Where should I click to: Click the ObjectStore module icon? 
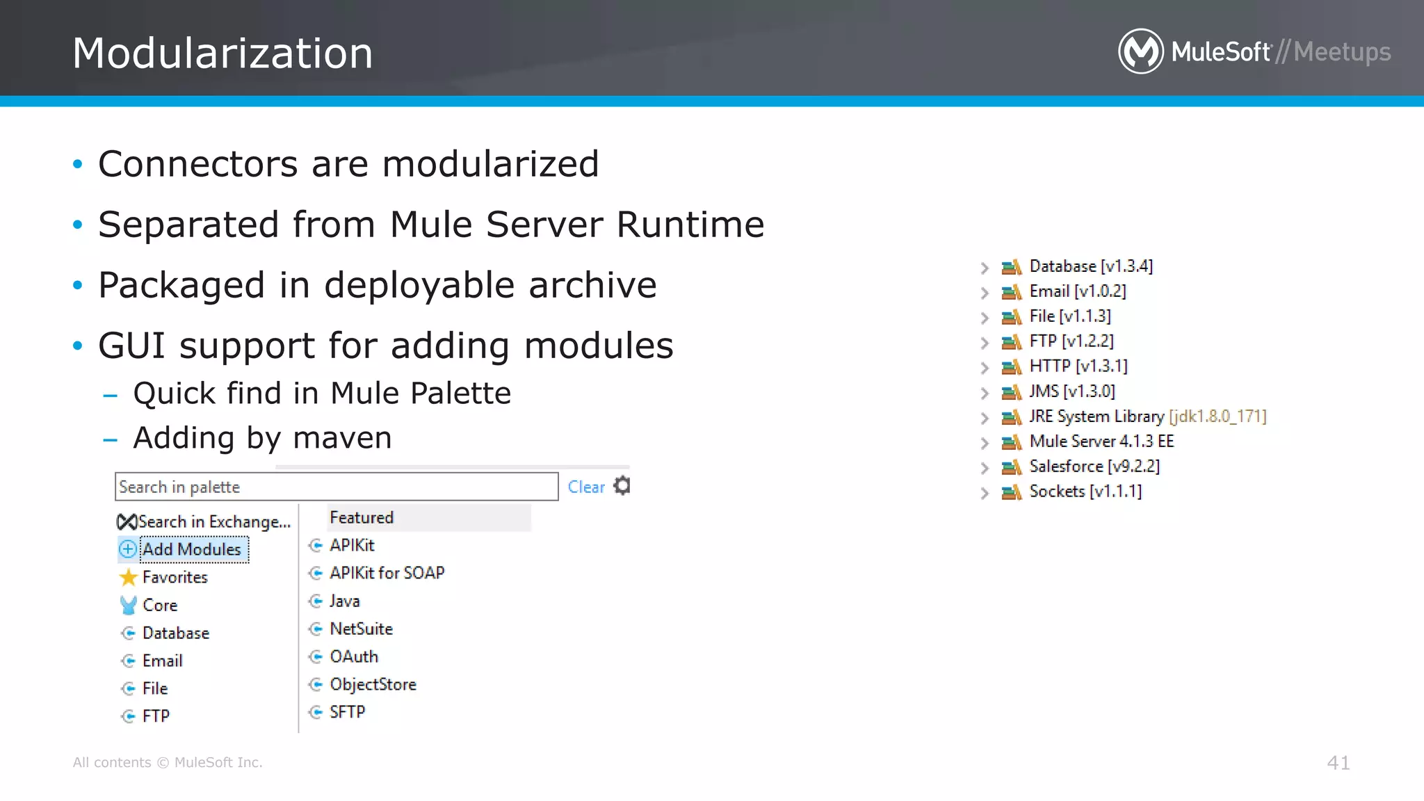(x=316, y=684)
